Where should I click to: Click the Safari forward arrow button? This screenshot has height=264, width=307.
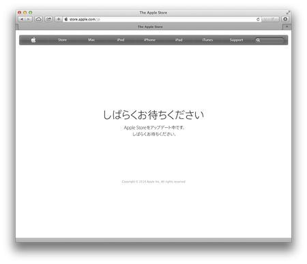click(x=29, y=19)
